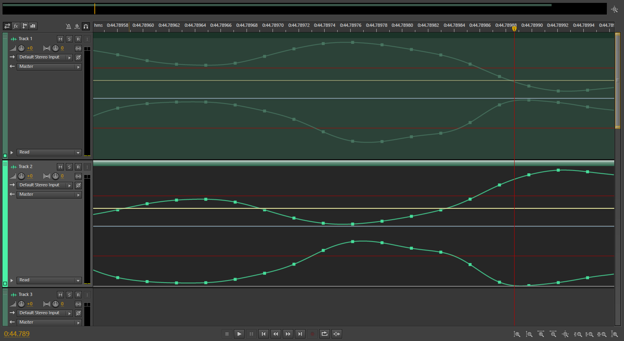Click Track 1 stereo pan knob
Viewport: 624px width, 341px height.
(55, 48)
